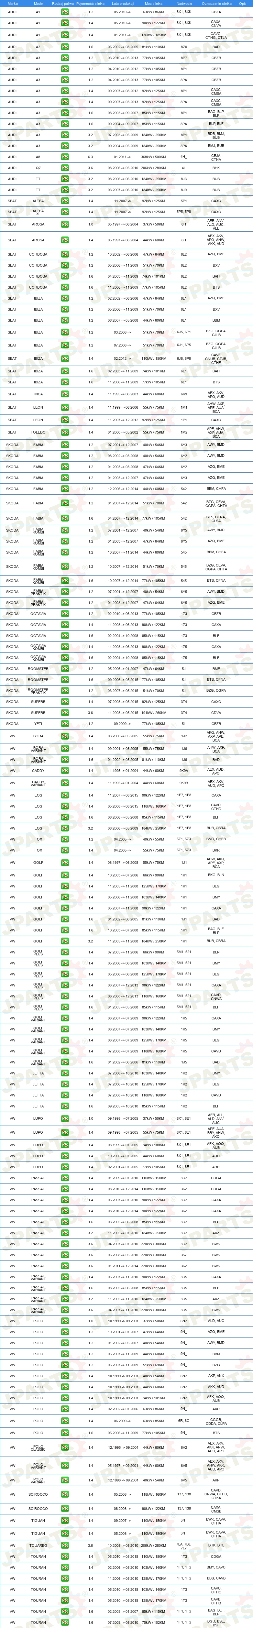Select engine codes BTS, CFNA, CLSA
The height and width of the screenshot is (1628, 253).
[x=216, y=518]
